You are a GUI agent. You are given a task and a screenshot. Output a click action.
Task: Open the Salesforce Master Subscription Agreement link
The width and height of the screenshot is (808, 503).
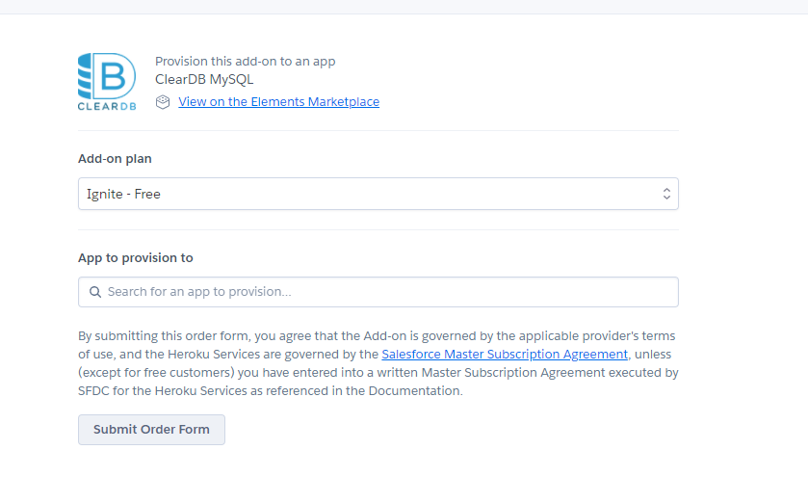pyautogui.click(x=505, y=355)
